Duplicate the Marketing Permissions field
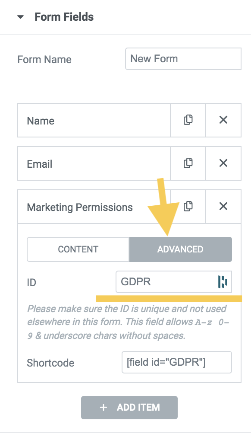This screenshot has height=434, width=251. tap(188, 207)
